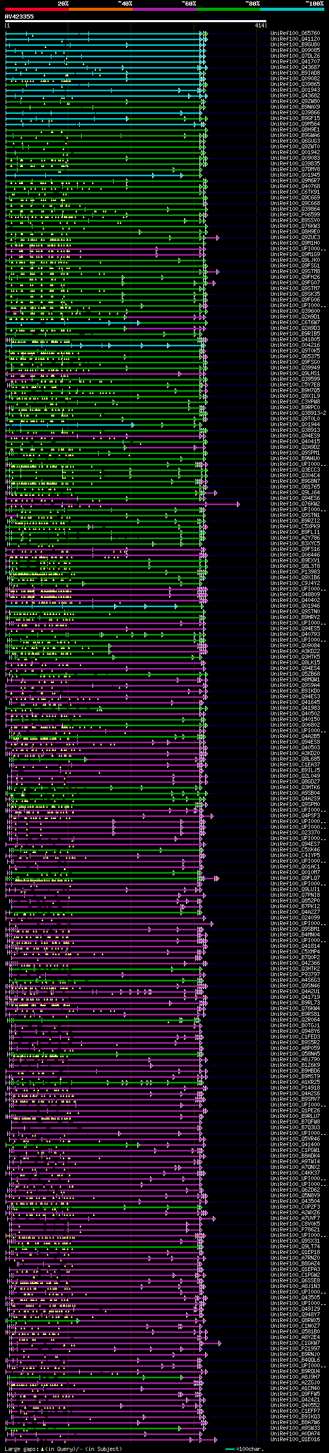Select the query name AV423355
The height and width of the screenshot is (1453, 329).
click(19, 16)
